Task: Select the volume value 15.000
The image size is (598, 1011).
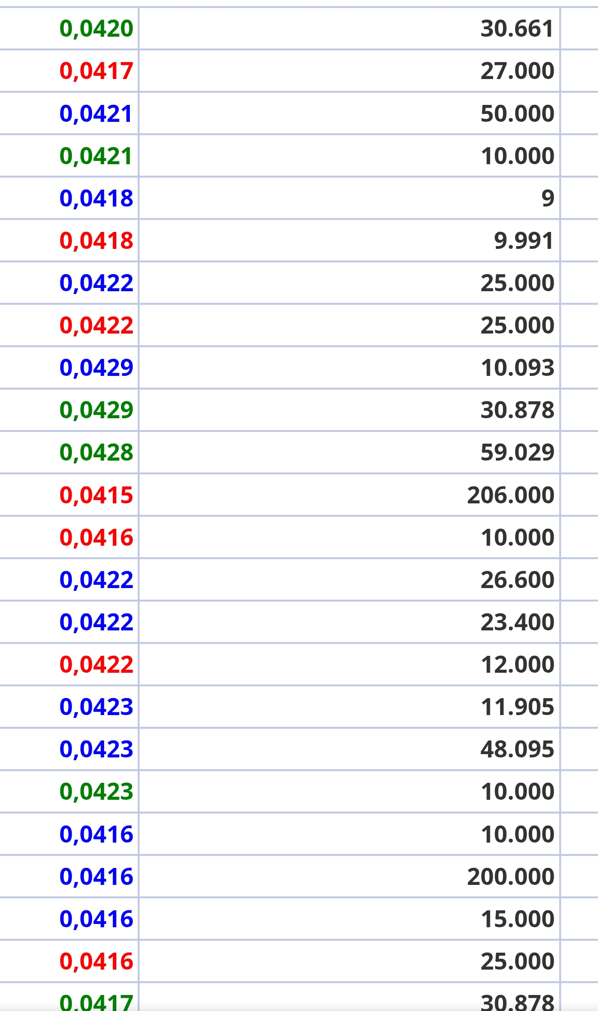Action: tap(517, 919)
